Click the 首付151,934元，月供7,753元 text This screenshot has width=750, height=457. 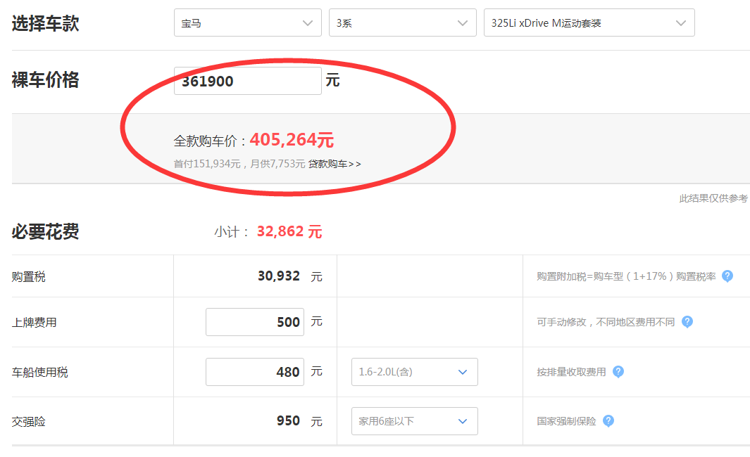pos(239,165)
